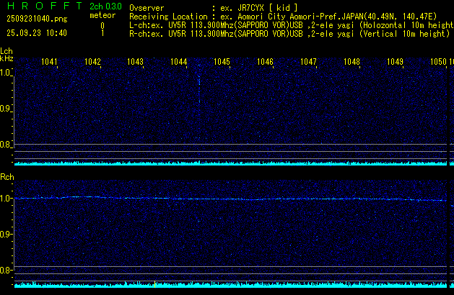Click the 0.8 frequency label in Rch
Image resolution: width=454 pixels, height=295 pixels.
tap(6, 271)
